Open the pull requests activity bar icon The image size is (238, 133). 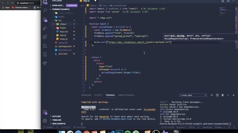click(45, 46)
